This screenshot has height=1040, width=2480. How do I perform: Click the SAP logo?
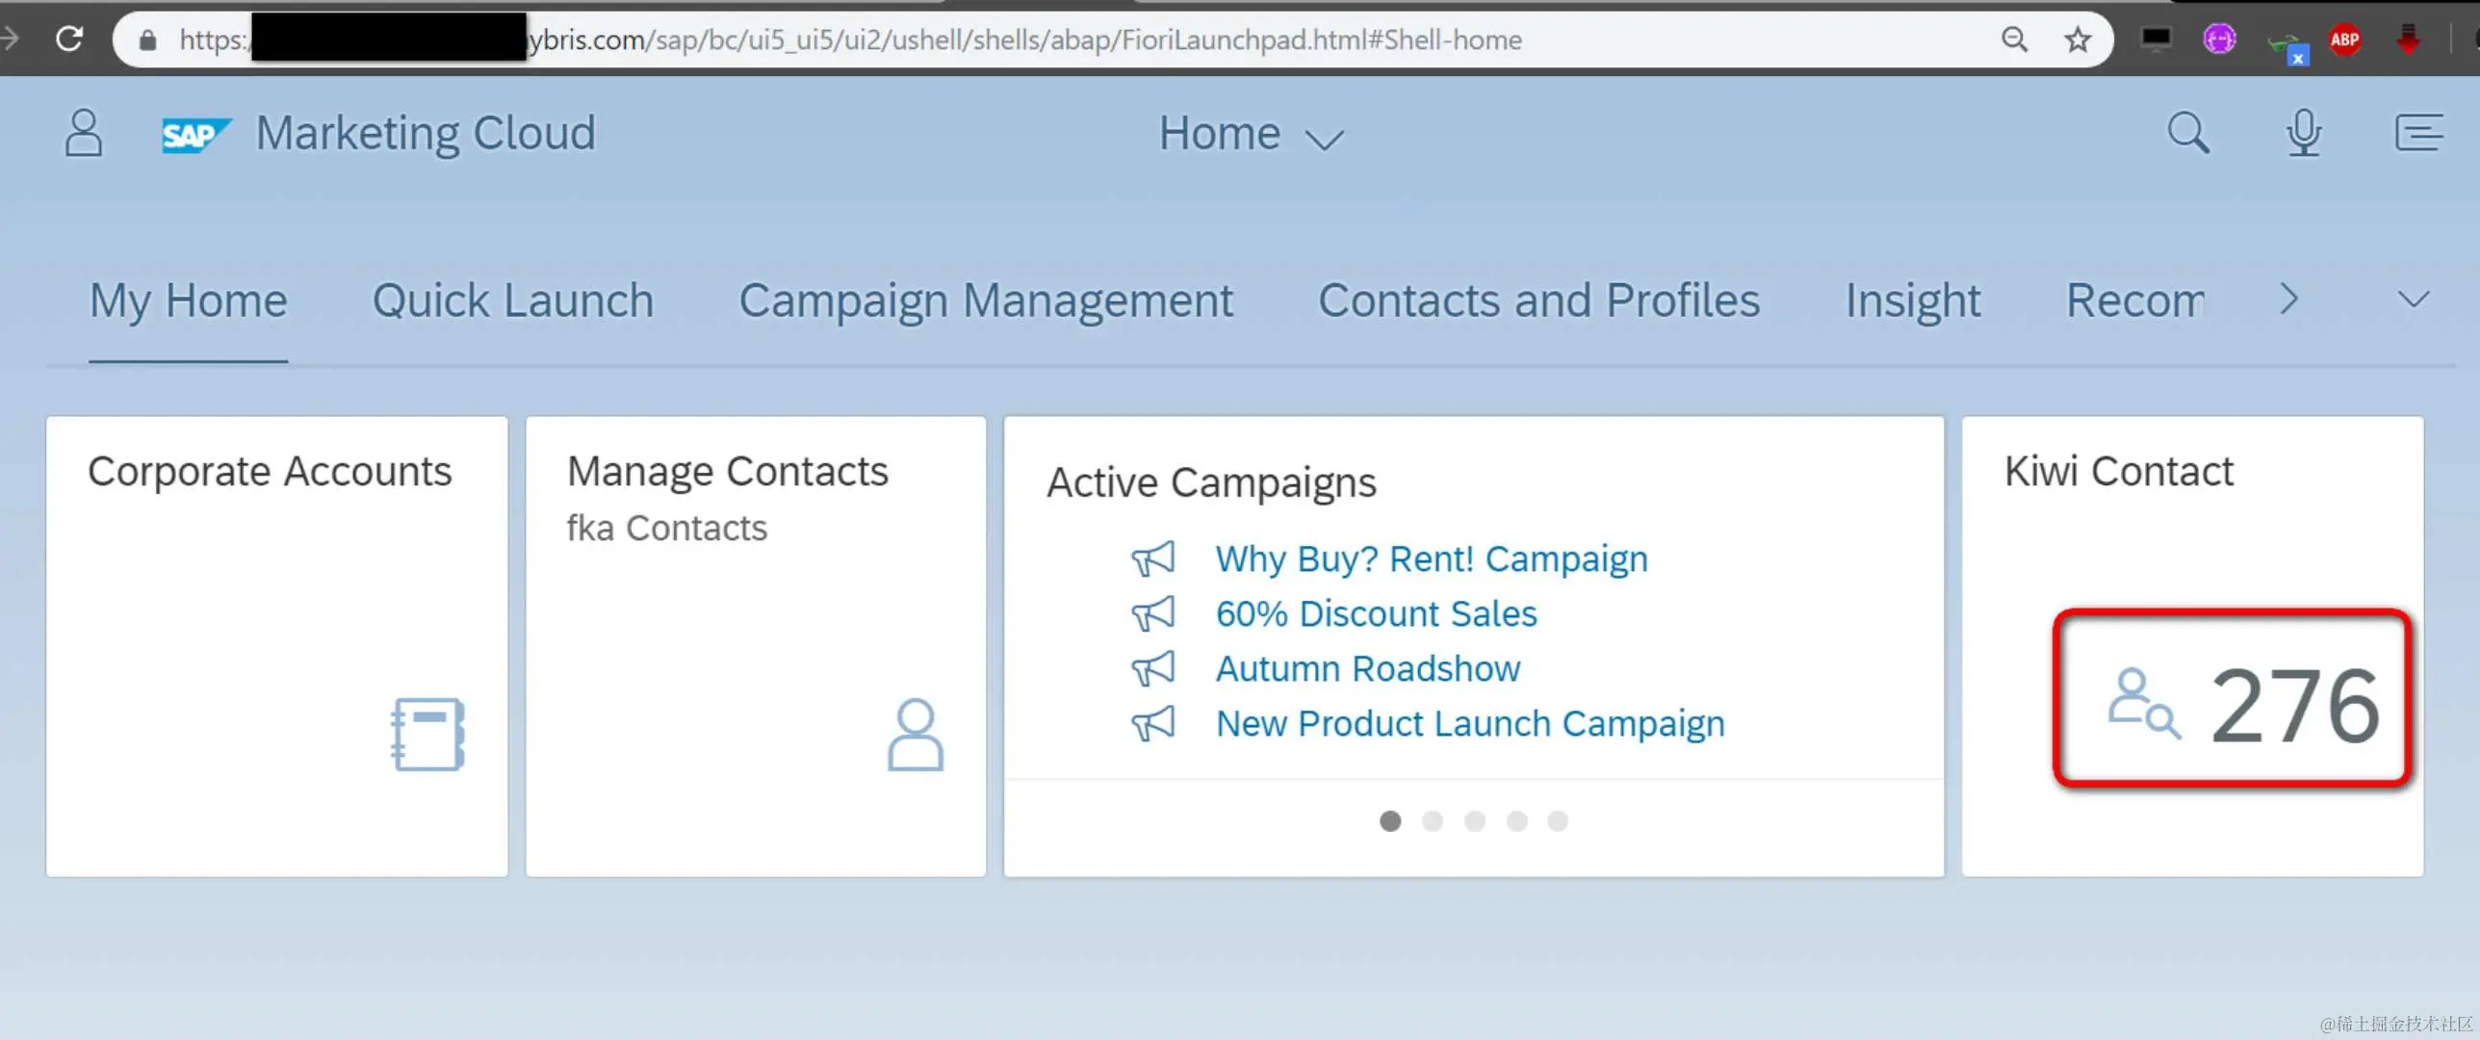tap(195, 135)
